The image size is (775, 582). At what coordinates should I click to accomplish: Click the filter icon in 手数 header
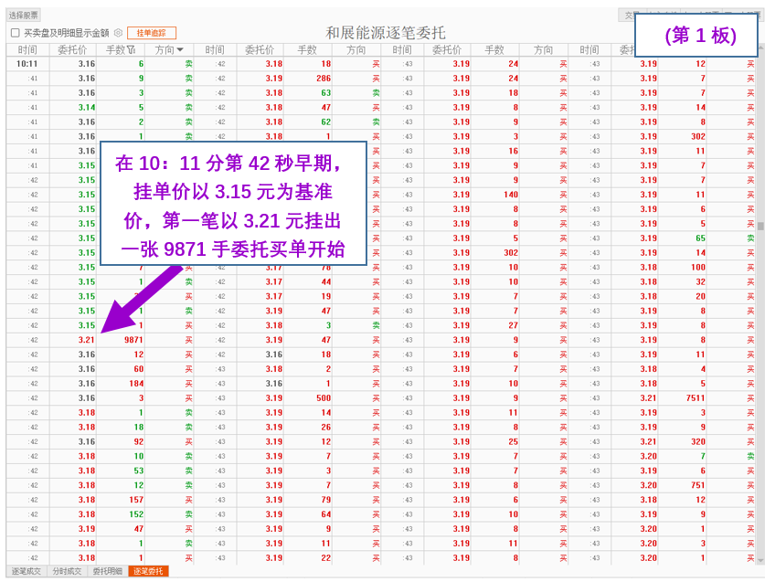133,50
